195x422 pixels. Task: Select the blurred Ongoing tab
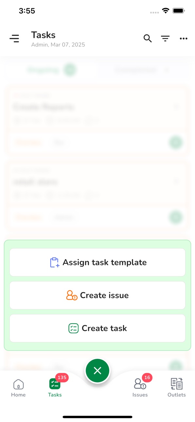pos(51,70)
